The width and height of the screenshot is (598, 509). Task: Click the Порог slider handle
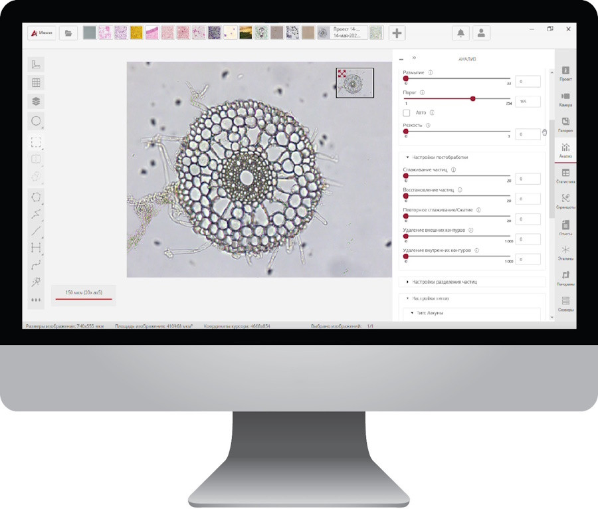coord(473,99)
